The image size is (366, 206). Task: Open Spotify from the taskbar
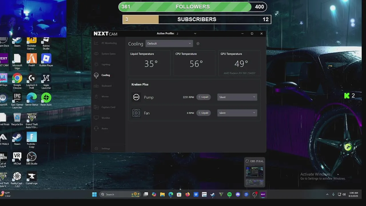(229, 195)
